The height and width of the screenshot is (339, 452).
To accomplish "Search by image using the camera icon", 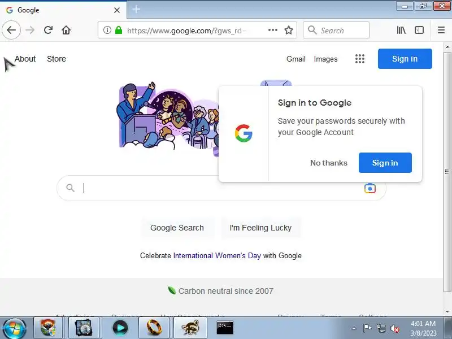I will pyautogui.click(x=370, y=188).
